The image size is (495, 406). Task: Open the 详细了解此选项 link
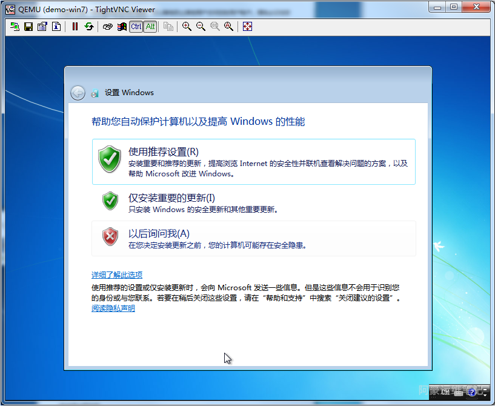tap(117, 275)
